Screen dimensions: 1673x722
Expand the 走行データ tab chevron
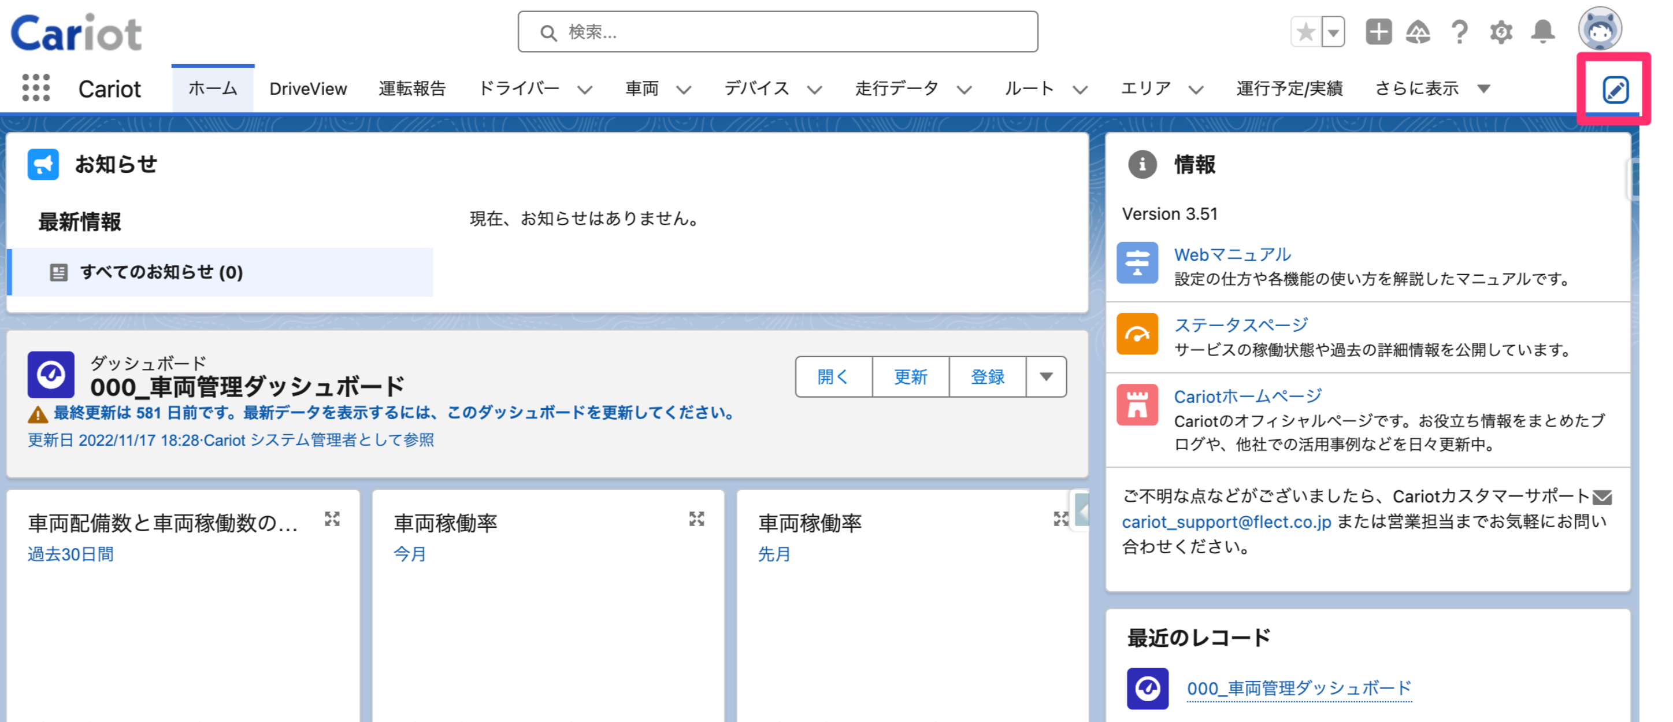965,90
